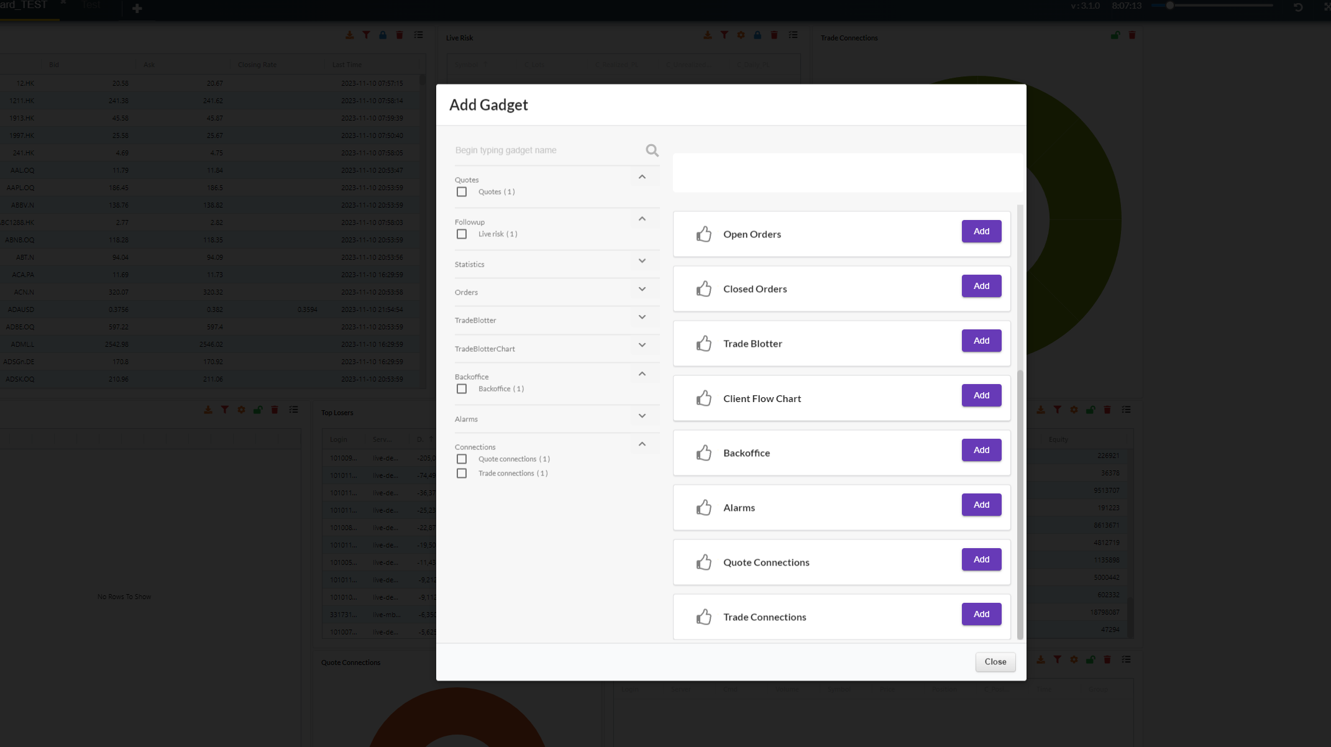Click the thumbs-up icon beside Open Orders
1331x747 pixels.
coord(703,234)
